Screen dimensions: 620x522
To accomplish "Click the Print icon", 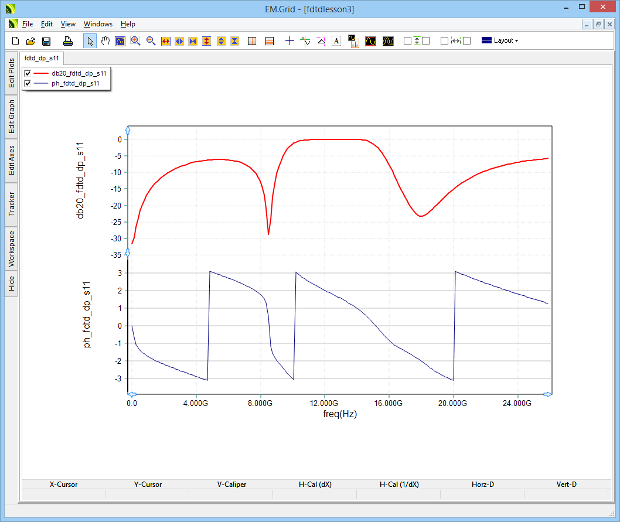I will coord(68,41).
